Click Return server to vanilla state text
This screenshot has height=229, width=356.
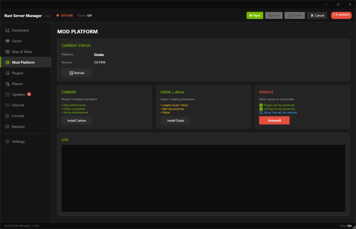coord(277,99)
